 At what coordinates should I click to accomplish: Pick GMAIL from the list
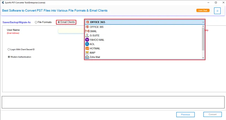(143, 31)
